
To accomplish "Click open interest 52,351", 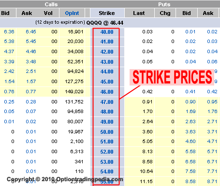I will click(x=75, y=62).
